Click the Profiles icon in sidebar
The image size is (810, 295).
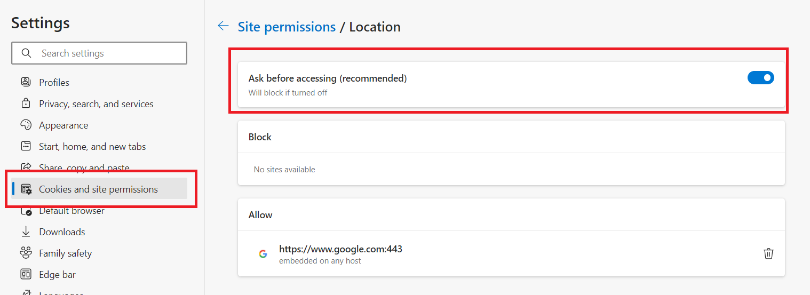(26, 82)
